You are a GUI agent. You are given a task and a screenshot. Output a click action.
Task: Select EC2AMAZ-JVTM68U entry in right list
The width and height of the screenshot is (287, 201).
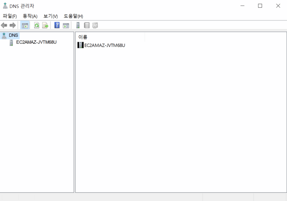(104, 45)
